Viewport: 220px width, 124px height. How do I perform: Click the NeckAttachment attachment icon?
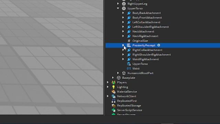[x=129, y=32]
